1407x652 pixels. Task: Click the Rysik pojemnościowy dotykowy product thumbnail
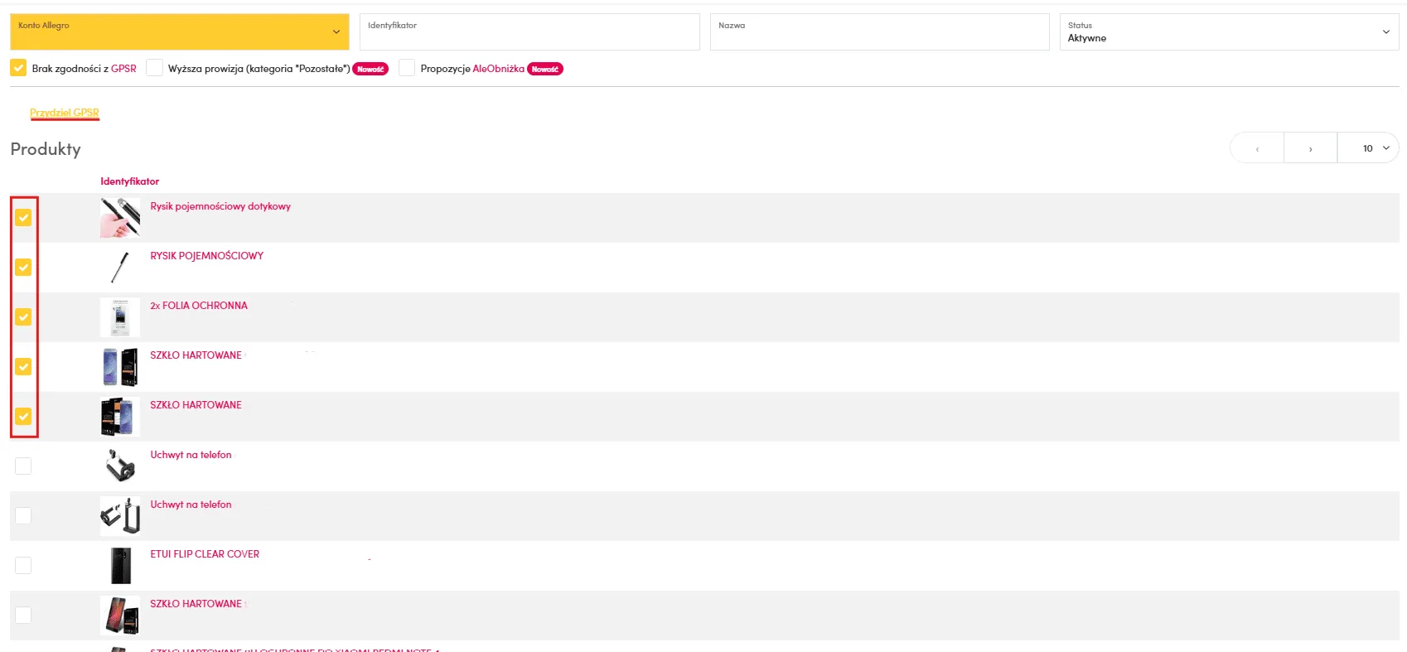[120, 218]
